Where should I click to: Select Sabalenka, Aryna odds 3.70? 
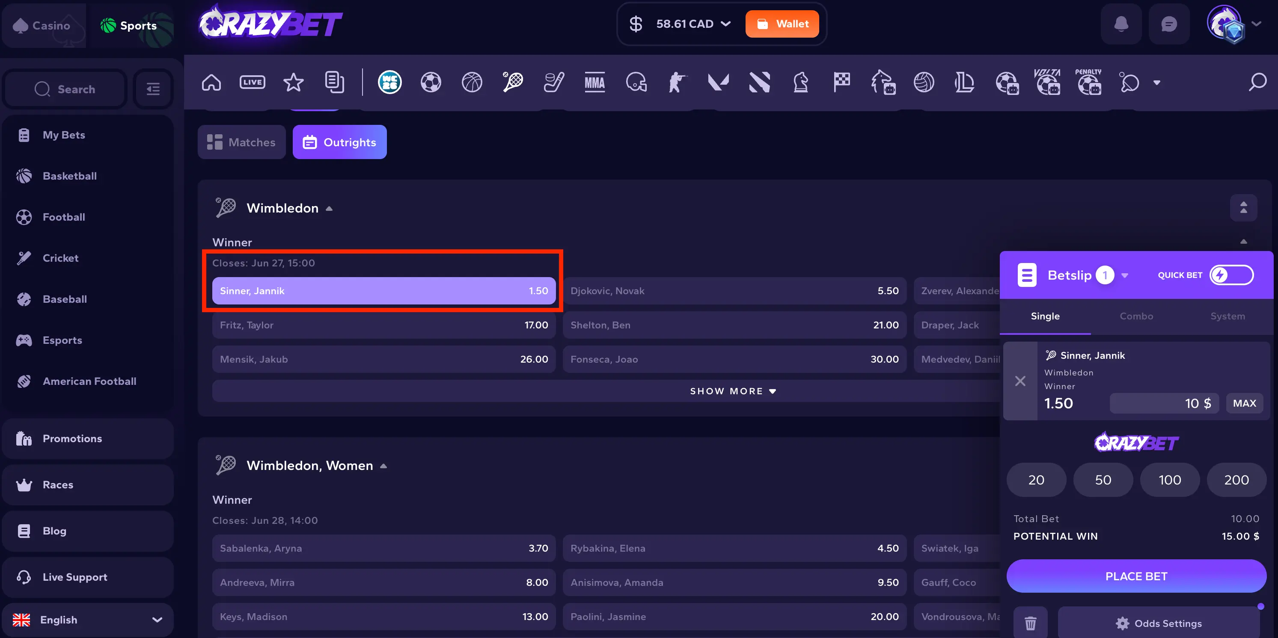pyautogui.click(x=384, y=548)
